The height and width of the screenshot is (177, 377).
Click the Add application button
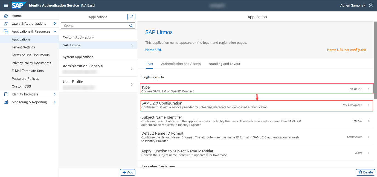[127, 172]
